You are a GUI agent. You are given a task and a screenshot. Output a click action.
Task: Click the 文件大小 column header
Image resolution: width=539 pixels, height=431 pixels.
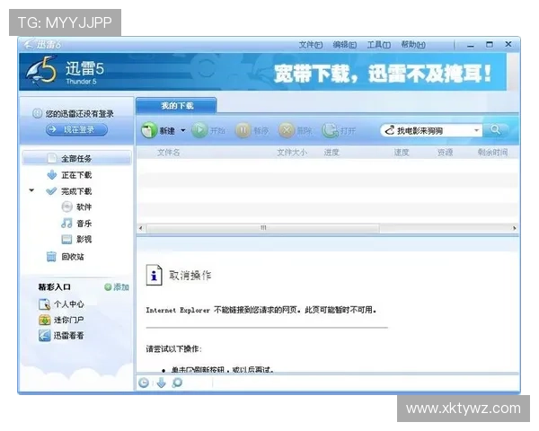292,153
